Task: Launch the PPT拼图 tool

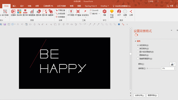Action: (71, 13)
